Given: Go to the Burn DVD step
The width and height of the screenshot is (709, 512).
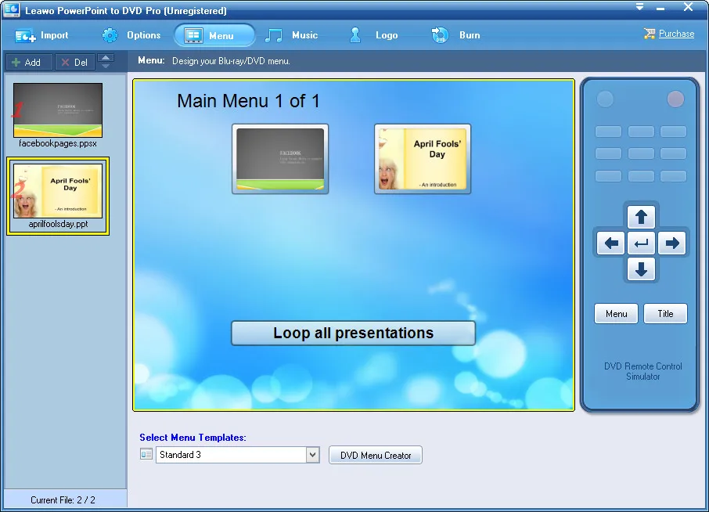Looking at the screenshot, I should click(455, 35).
